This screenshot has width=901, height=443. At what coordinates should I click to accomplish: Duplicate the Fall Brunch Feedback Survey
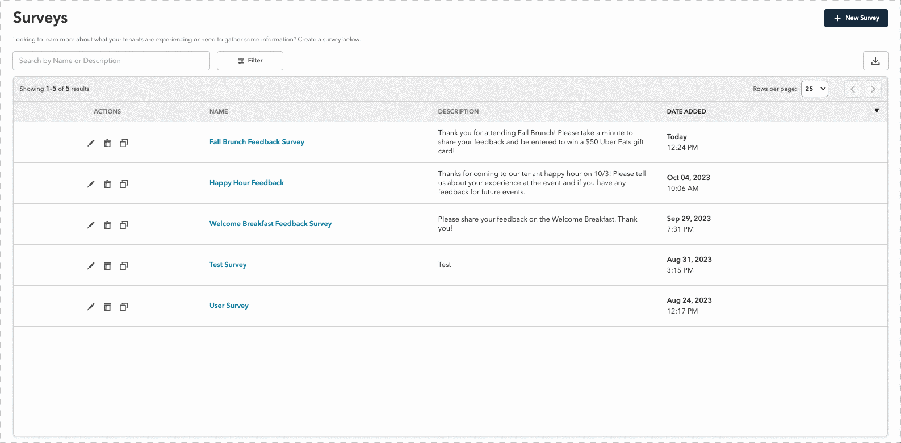point(124,143)
